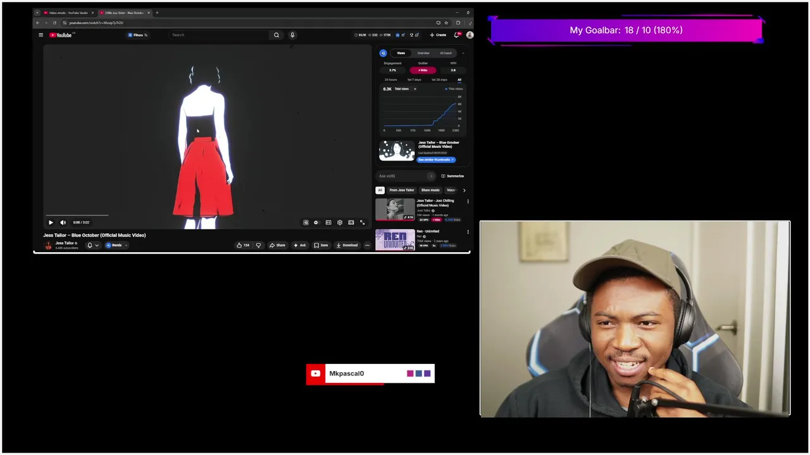This screenshot has height=455, width=810.
Task: Play the video with the play button
Action: (x=51, y=222)
